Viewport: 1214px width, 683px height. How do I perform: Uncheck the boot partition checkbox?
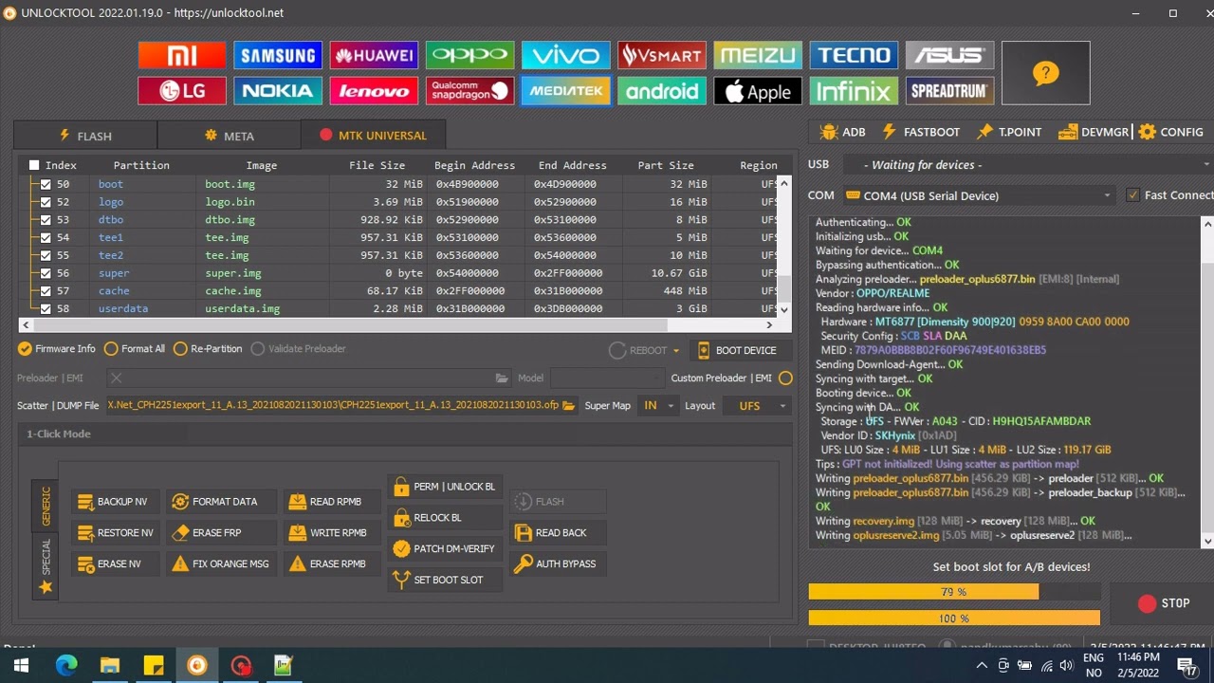click(x=46, y=184)
